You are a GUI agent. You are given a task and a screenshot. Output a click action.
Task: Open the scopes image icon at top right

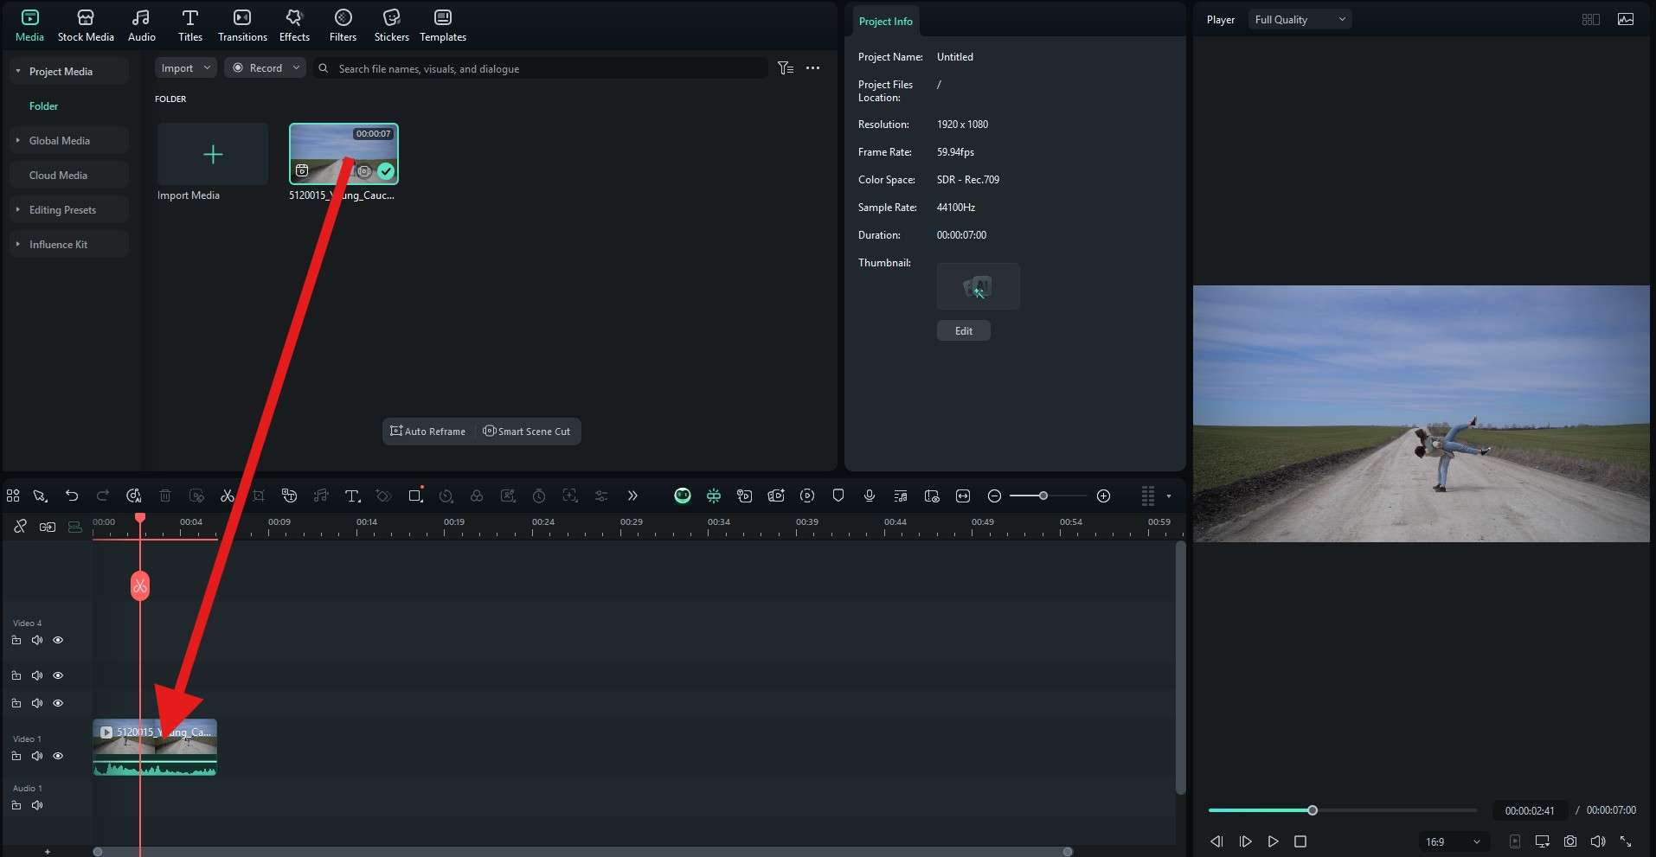pos(1626,19)
